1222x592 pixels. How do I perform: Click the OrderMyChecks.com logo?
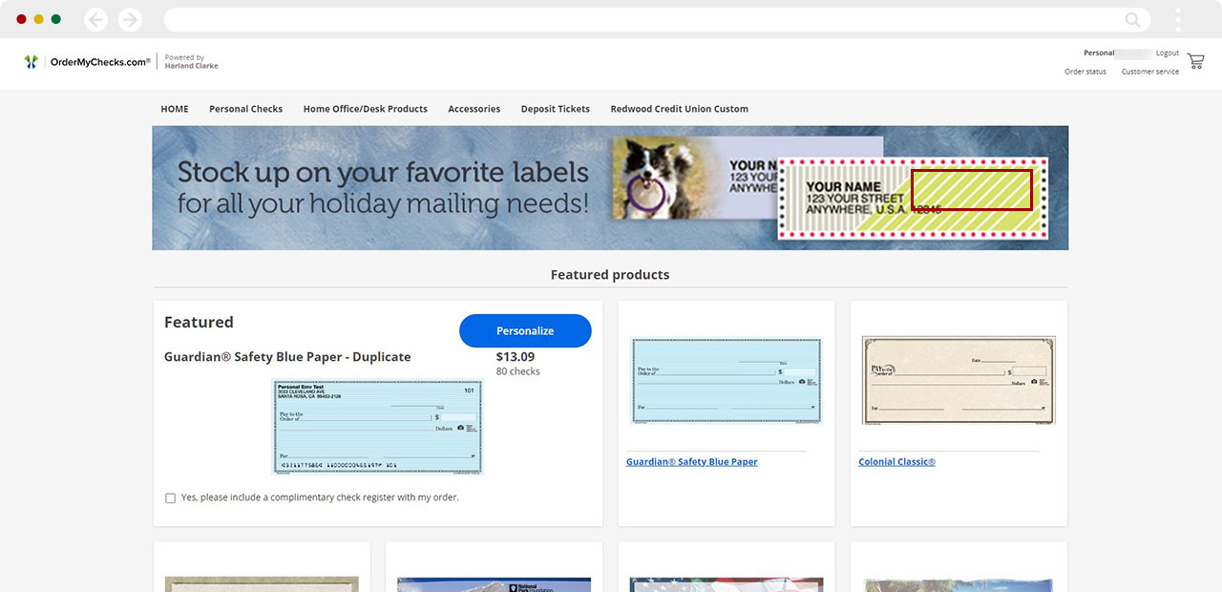point(87,62)
